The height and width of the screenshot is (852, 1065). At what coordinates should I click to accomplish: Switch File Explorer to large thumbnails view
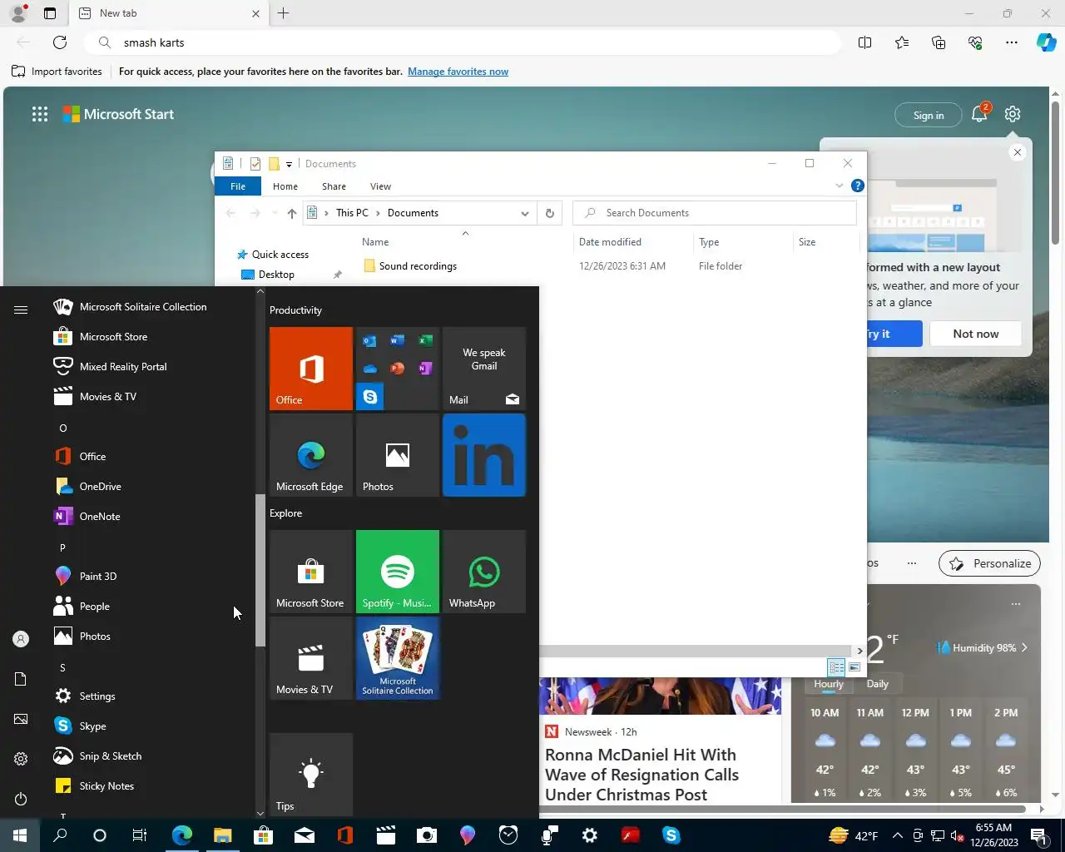pos(854,667)
